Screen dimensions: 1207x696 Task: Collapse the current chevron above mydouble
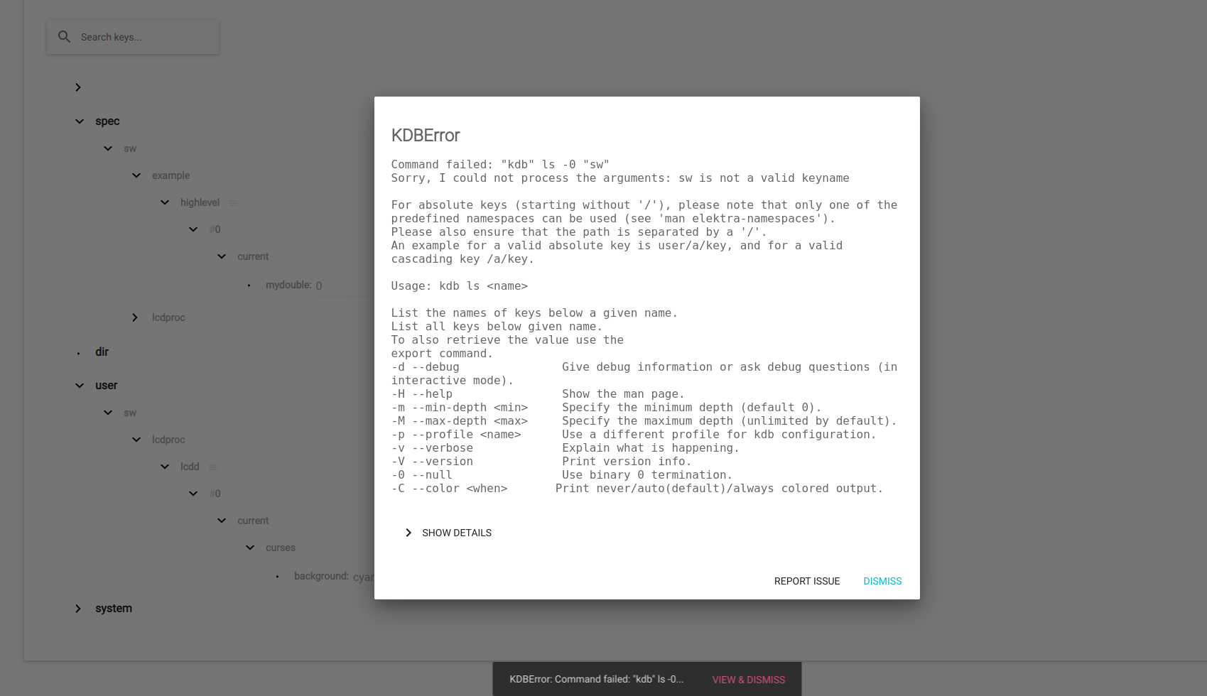click(x=222, y=256)
